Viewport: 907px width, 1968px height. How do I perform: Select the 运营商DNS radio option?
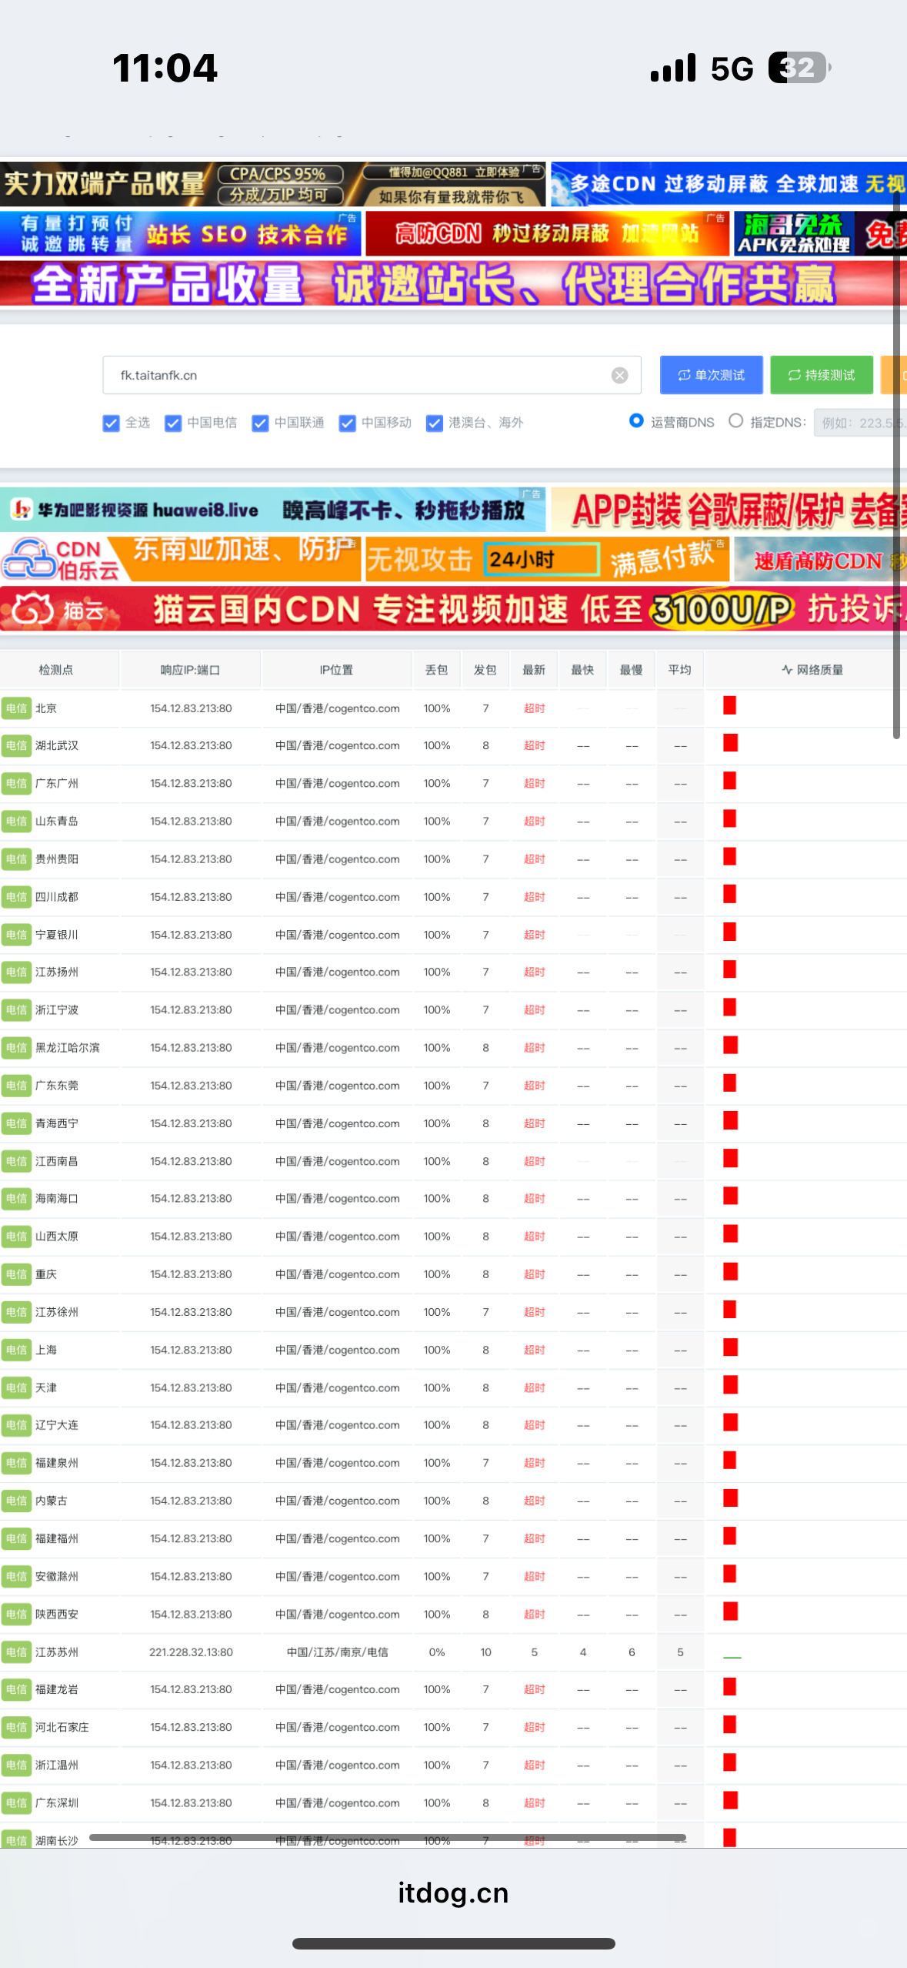tap(636, 420)
